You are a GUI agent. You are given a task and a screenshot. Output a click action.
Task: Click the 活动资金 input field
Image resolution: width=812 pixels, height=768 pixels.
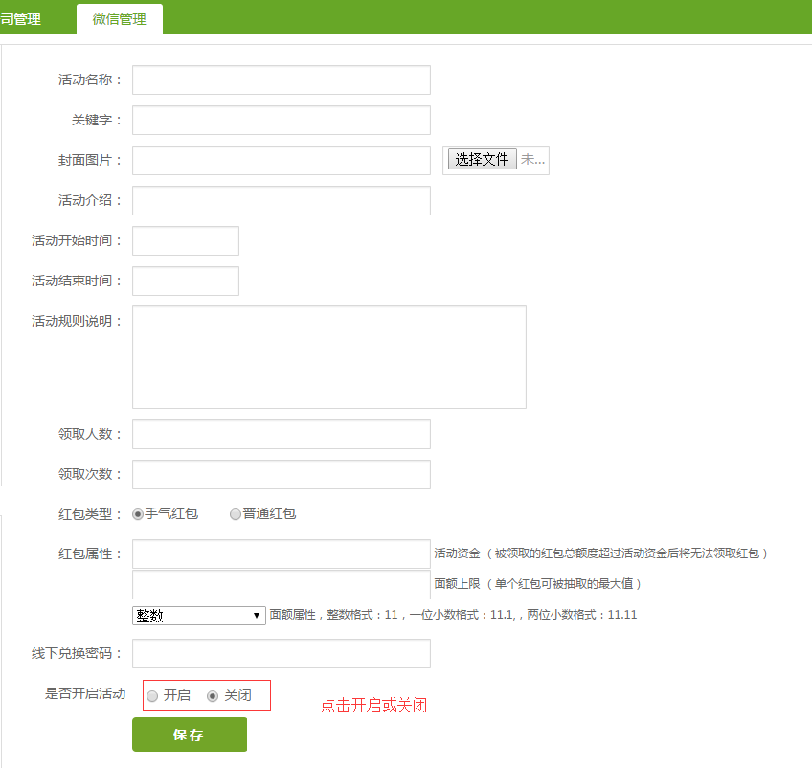click(281, 554)
